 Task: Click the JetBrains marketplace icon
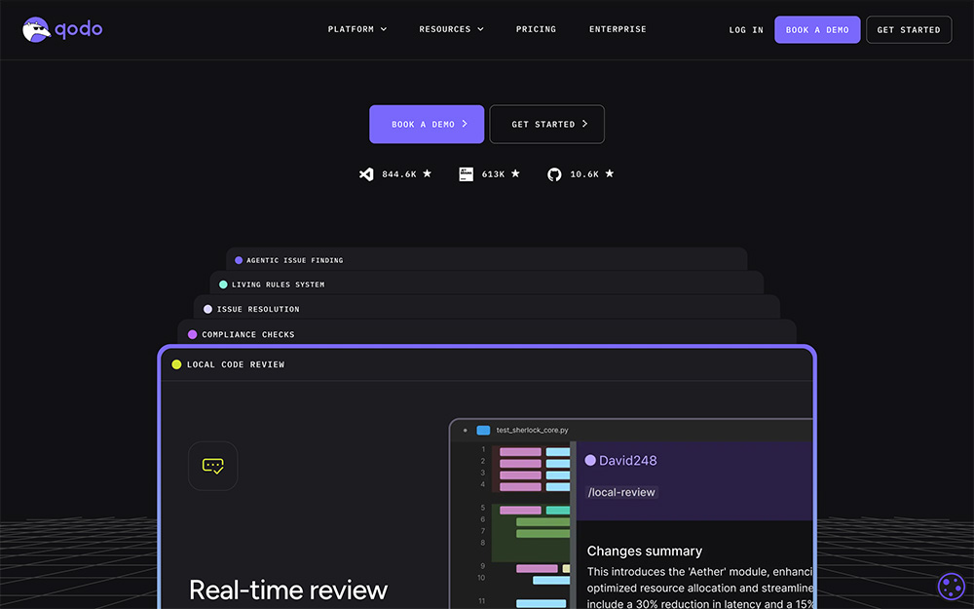467,174
